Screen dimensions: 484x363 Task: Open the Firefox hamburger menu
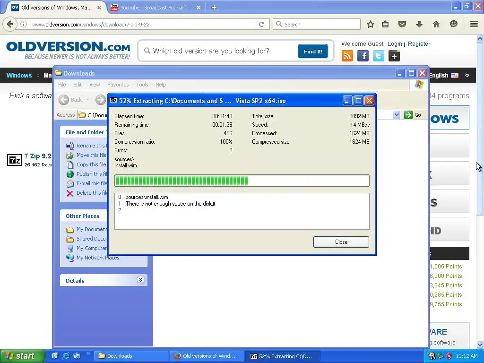(x=474, y=24)
